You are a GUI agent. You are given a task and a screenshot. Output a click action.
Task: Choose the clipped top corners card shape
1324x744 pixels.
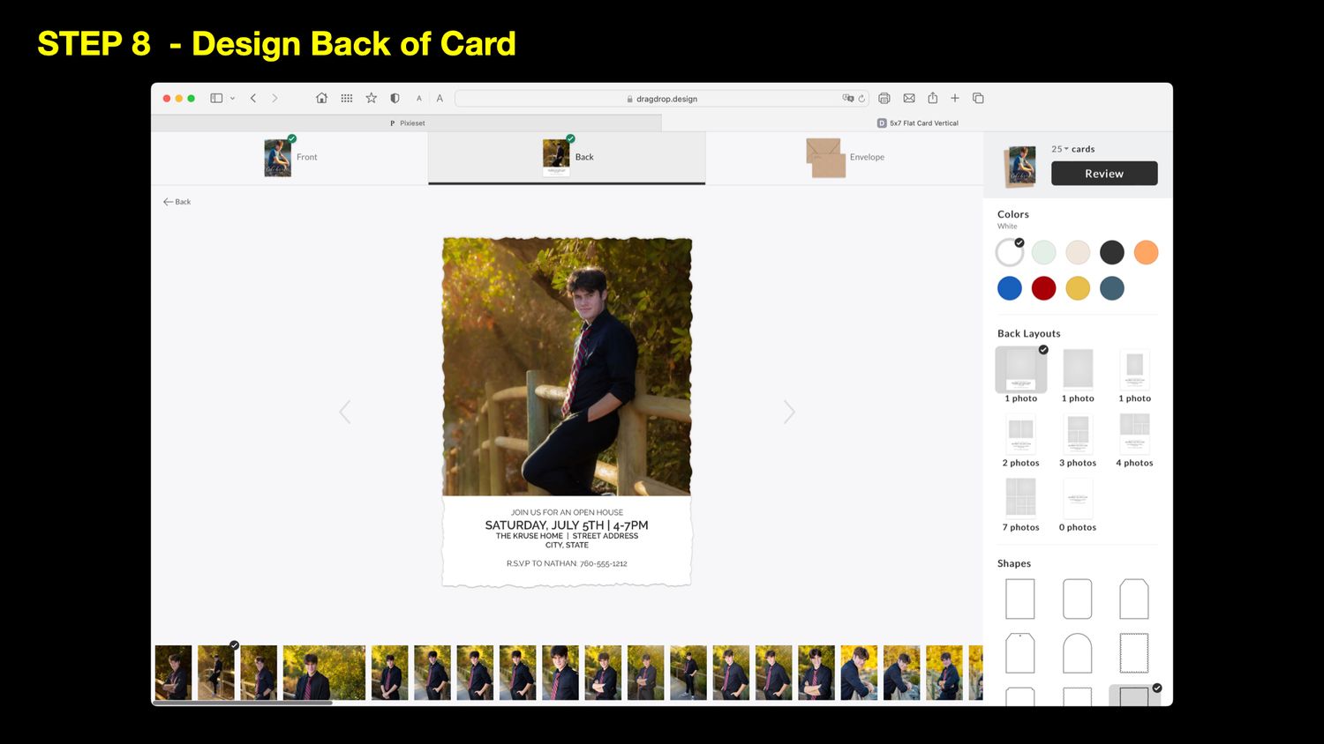coord(1134,599)
